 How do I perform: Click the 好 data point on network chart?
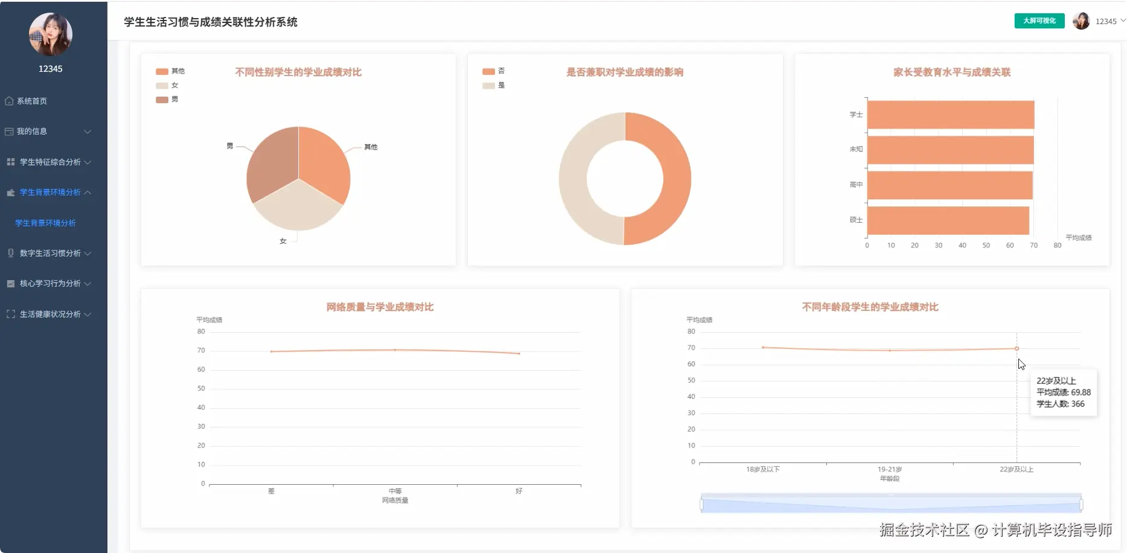click(x=519, y=353)
